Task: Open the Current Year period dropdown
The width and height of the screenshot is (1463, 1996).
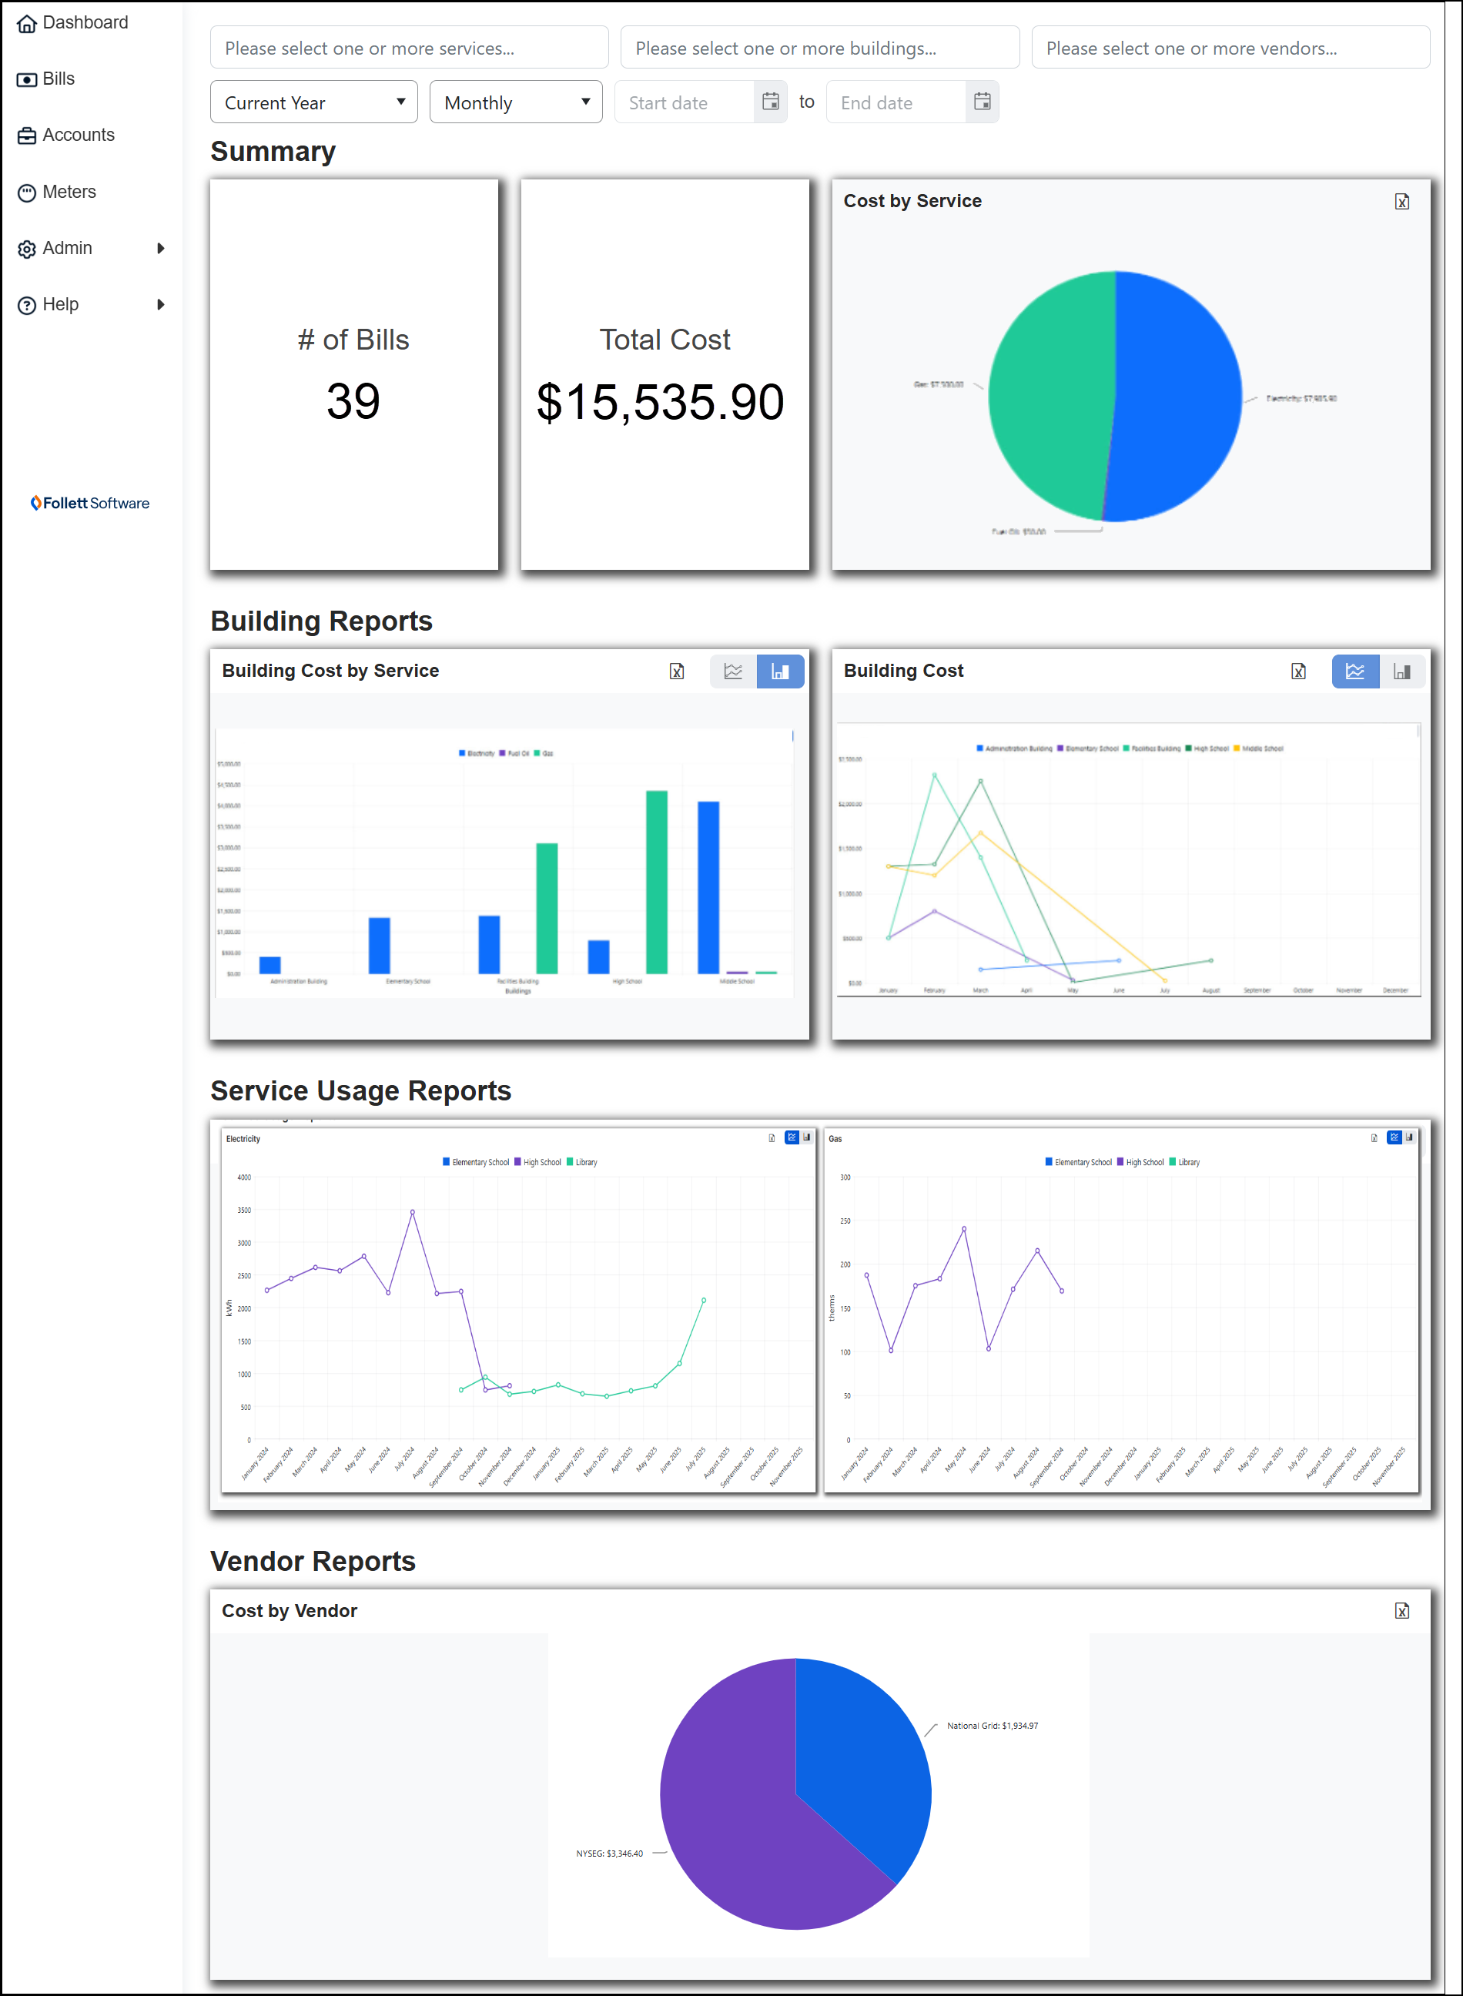Action: point(313,102)
